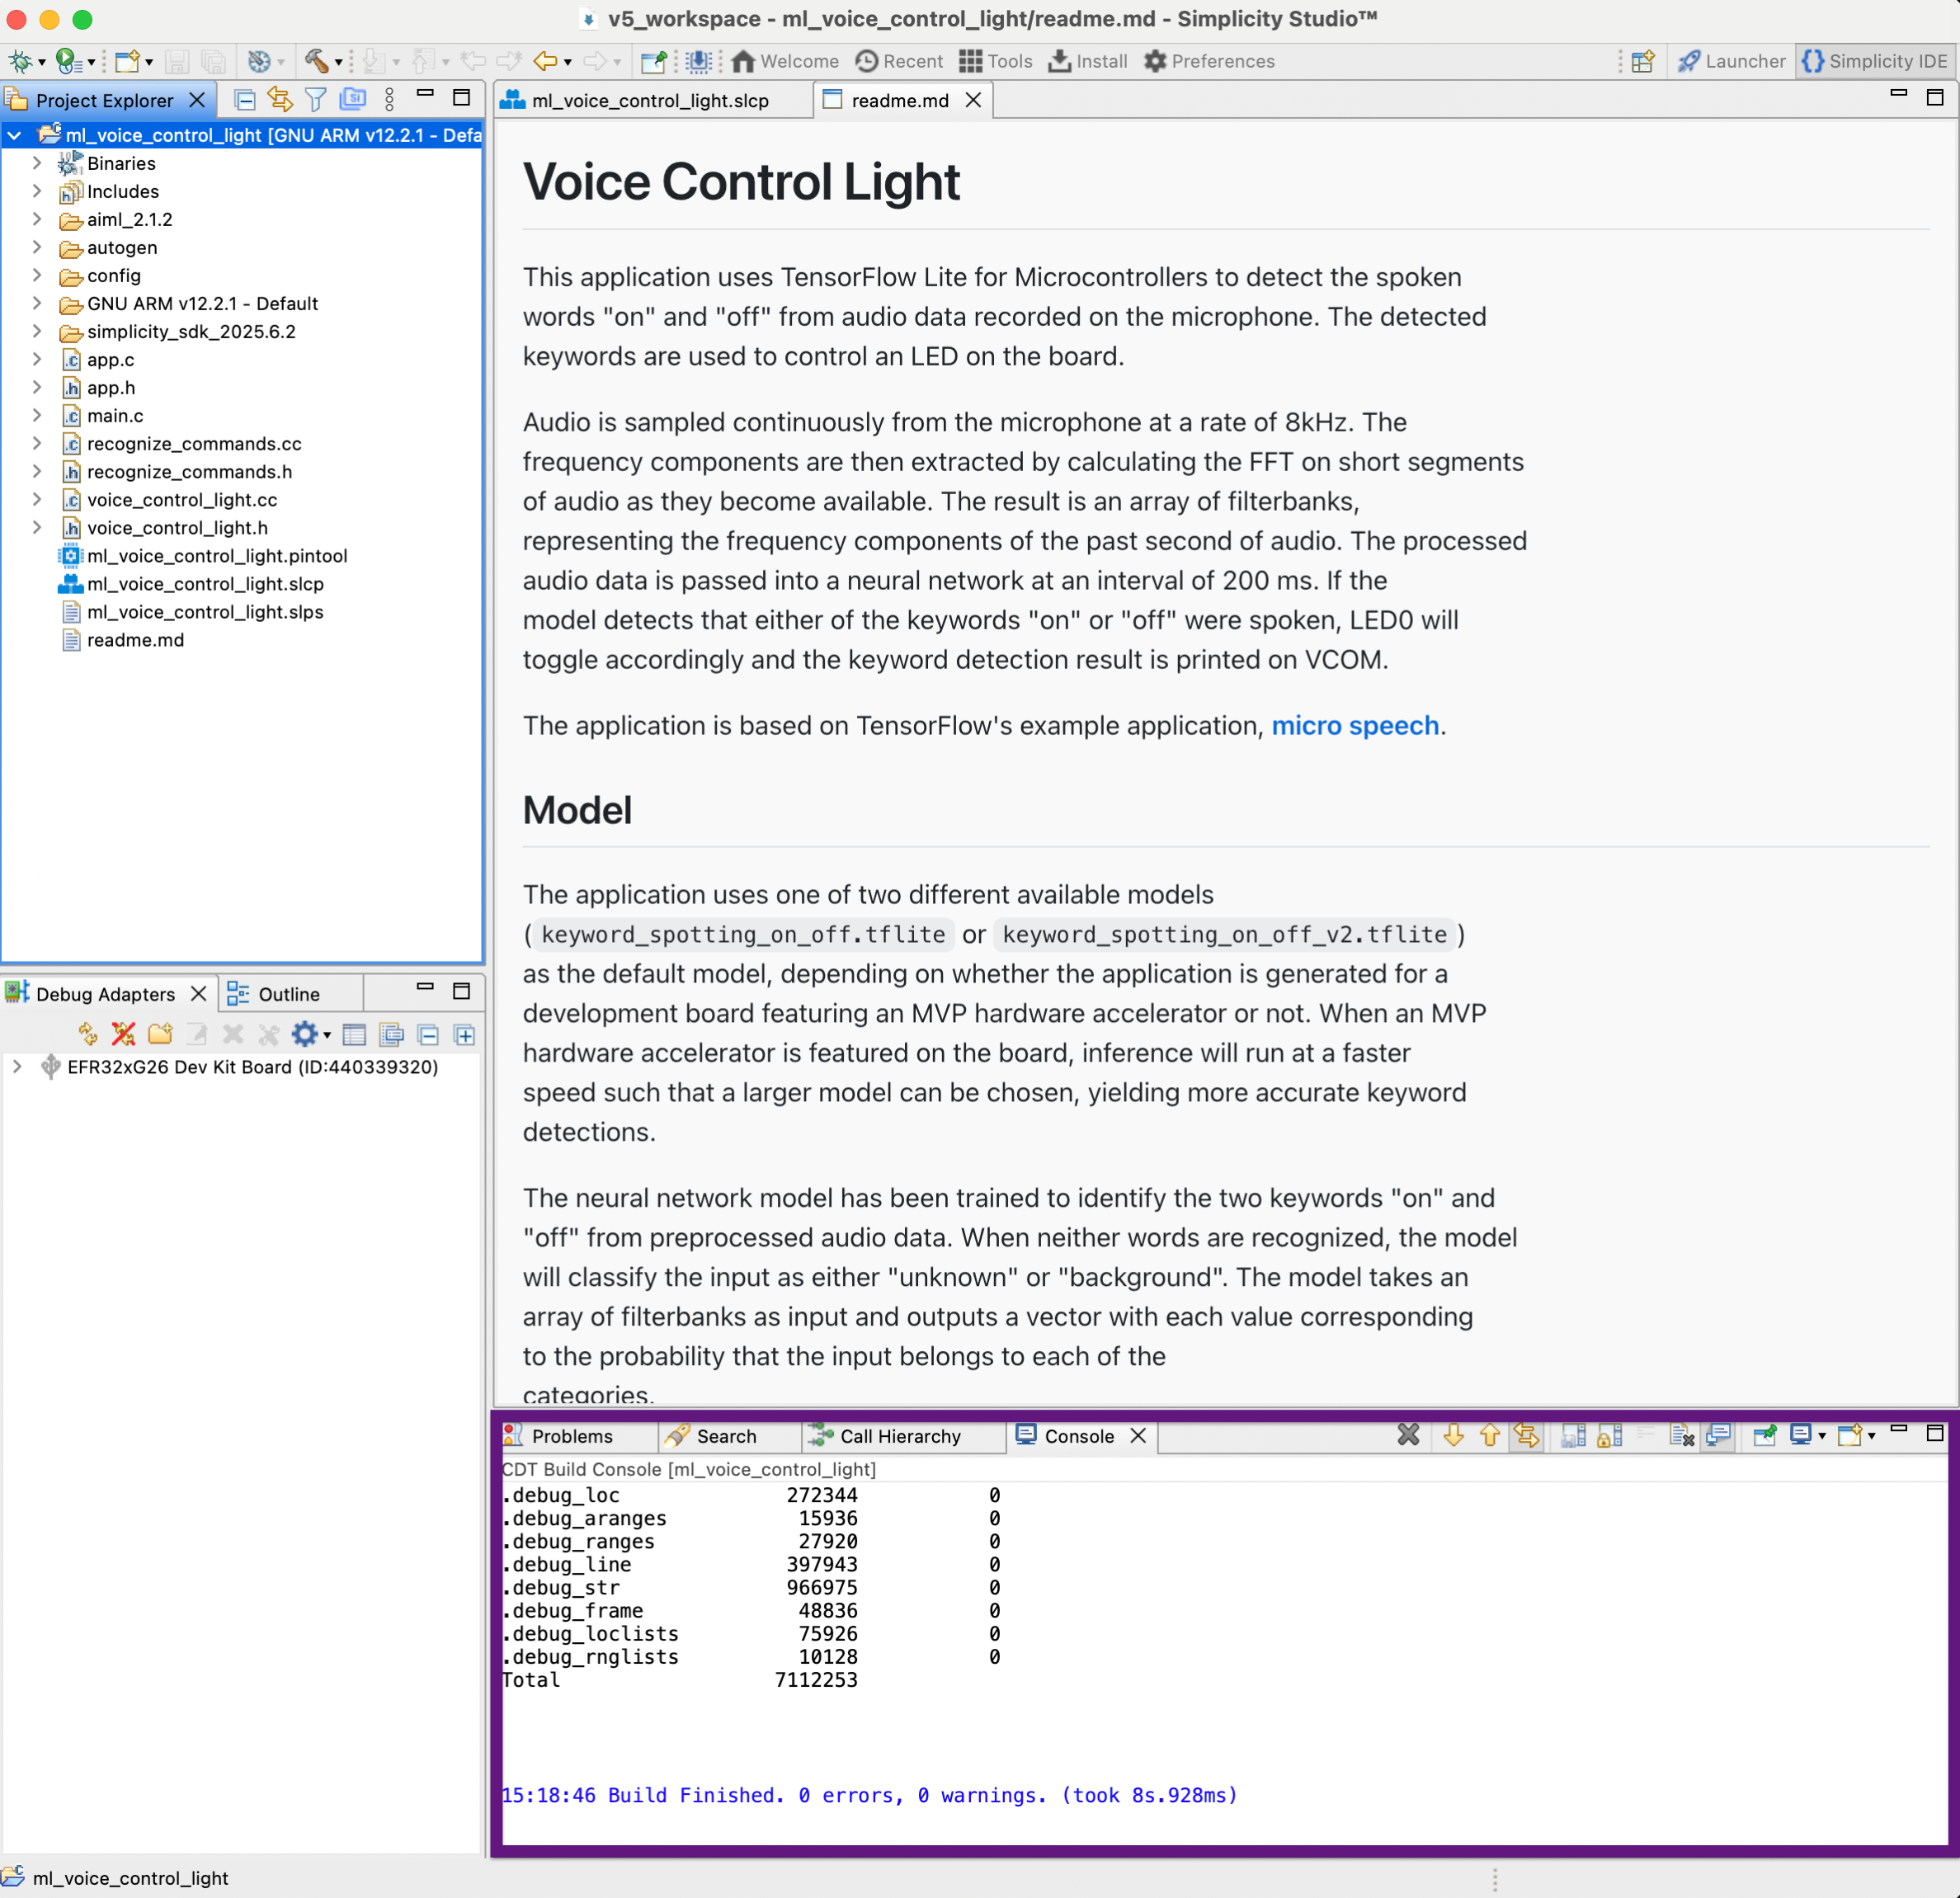Viewport: 1960px width, 1898px height.
Task: Open the Tools button in toolbar
Action: point(995,62)
